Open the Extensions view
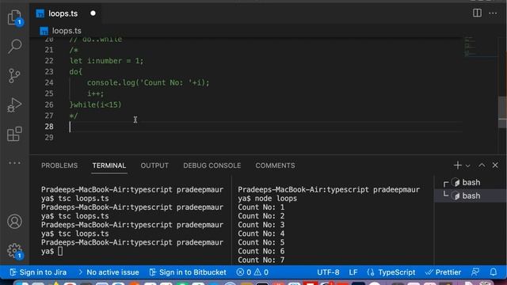The image size is (507, 285). click(14, 134)
